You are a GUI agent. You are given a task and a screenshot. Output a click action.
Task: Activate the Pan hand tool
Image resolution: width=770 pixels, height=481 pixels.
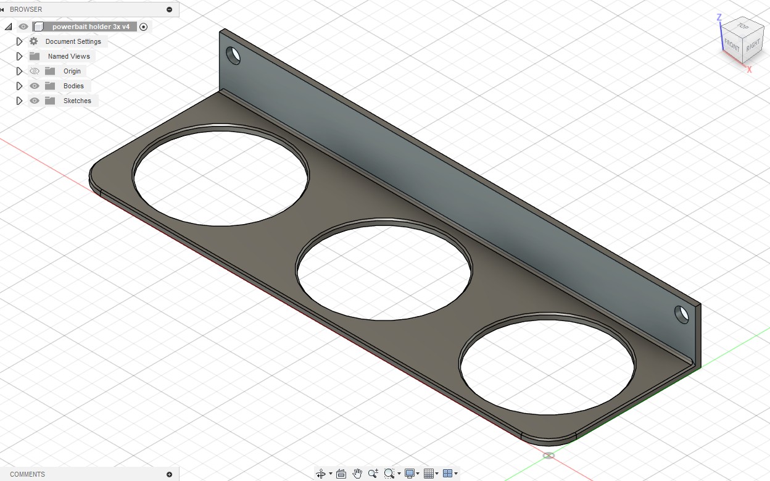(x=357, y=474)
